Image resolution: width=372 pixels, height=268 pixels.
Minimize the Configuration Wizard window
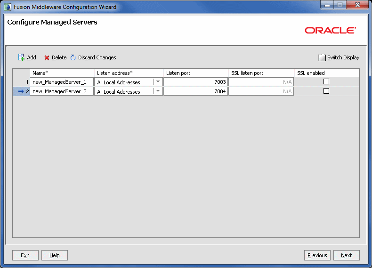(327, 5)
